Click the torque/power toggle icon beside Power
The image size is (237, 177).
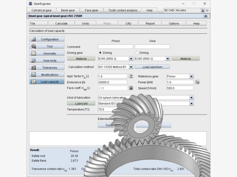[197, 82]
